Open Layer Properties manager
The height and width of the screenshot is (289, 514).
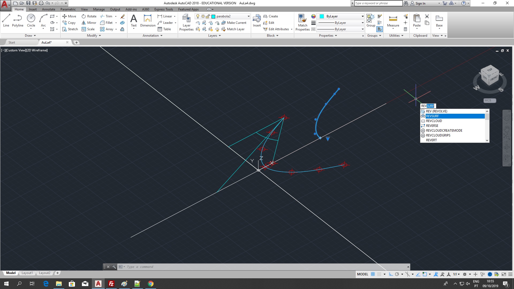pos(186,22)
